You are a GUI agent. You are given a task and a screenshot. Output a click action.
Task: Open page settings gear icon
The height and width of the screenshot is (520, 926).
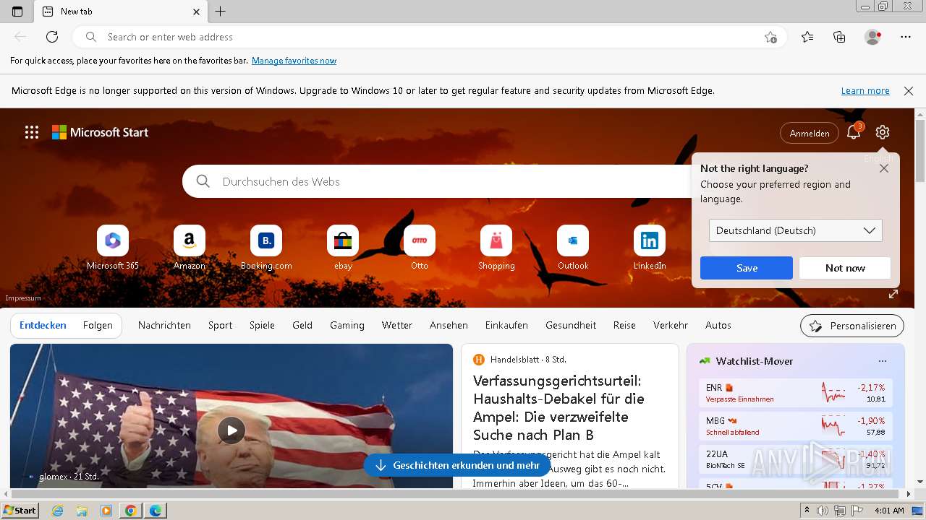[882, 132]
